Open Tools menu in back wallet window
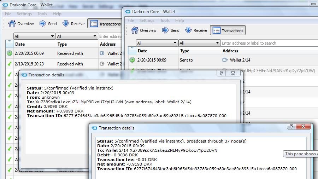 42,14
